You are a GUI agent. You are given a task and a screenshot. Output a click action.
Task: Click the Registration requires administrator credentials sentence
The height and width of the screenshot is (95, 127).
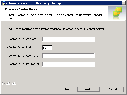(56, 29)
